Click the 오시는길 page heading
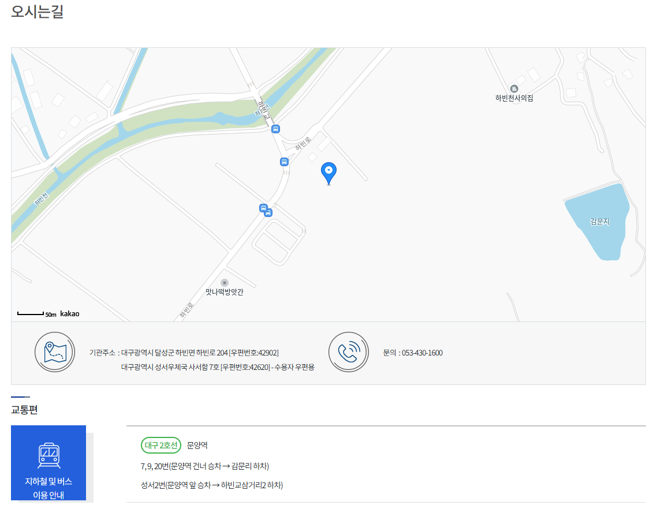 point(37,12)
